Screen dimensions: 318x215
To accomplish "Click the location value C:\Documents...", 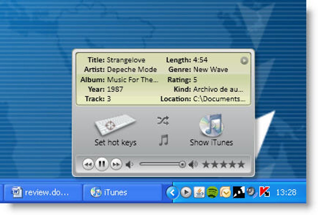I will tap(219, 99).
